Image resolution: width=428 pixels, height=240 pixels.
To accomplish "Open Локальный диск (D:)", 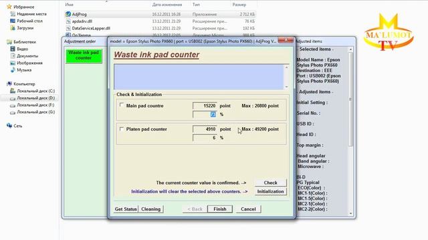I will pyautogui.click(x=35, y=98).
